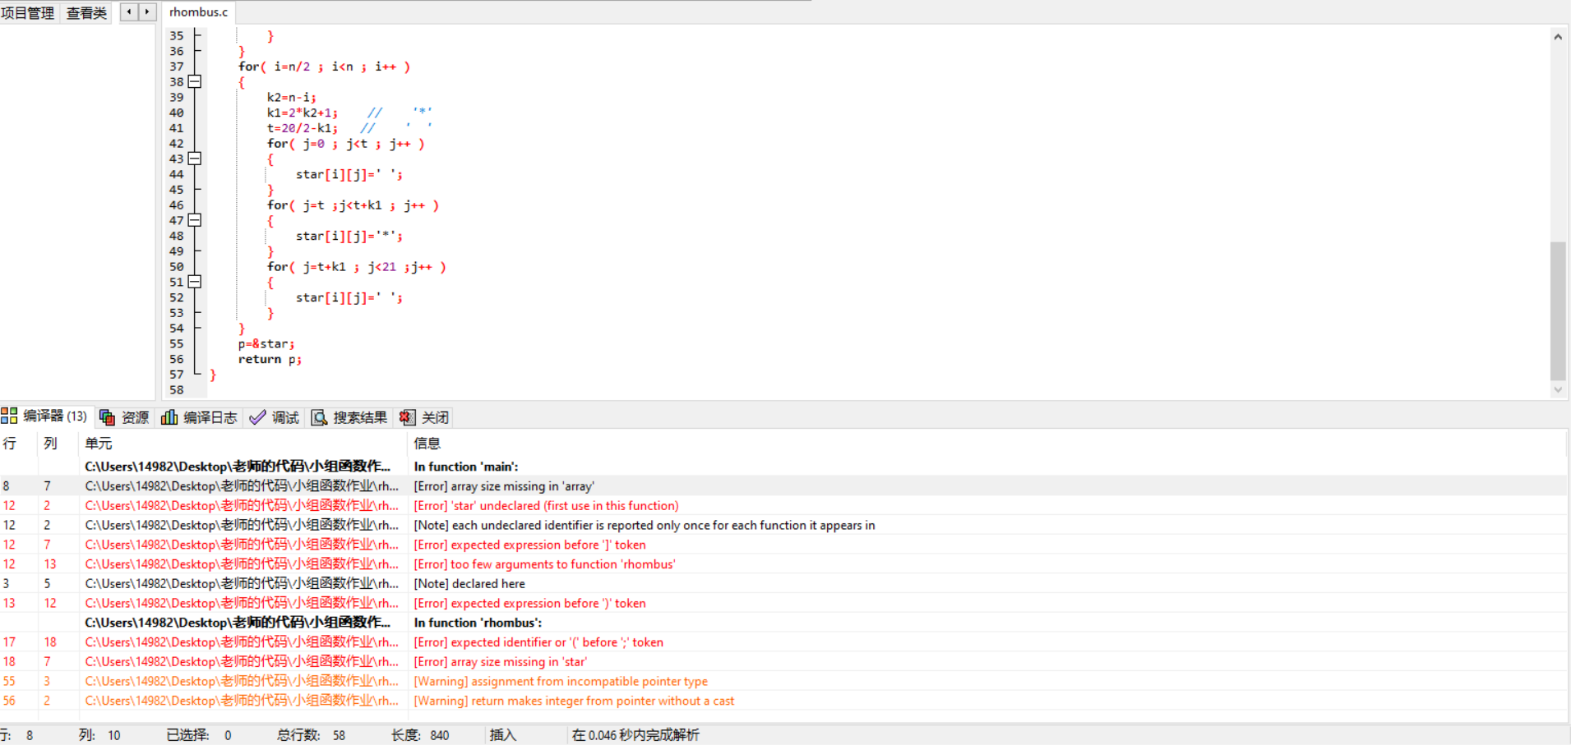Select the error "'star' undeclared (first use in this function)"

tap(783, 506)
